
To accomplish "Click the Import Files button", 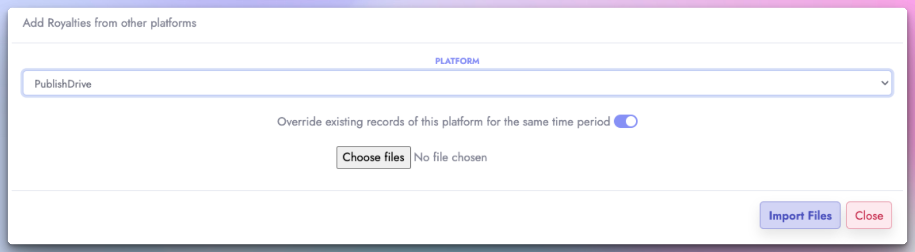I will (799, 215).
